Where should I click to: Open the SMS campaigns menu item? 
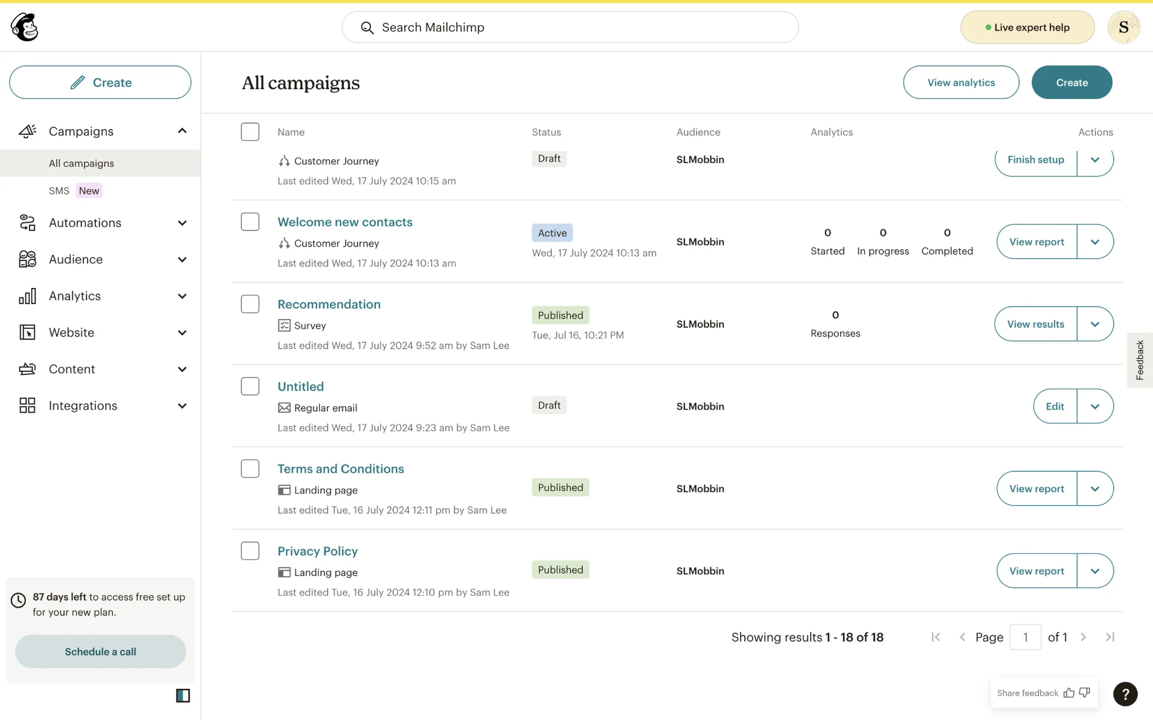coord(59,191)
